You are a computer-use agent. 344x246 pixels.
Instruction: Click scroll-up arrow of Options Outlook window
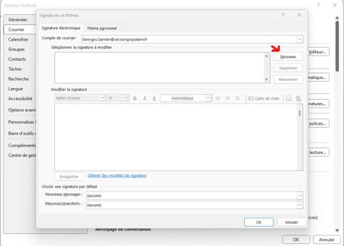tap(337, 17)
